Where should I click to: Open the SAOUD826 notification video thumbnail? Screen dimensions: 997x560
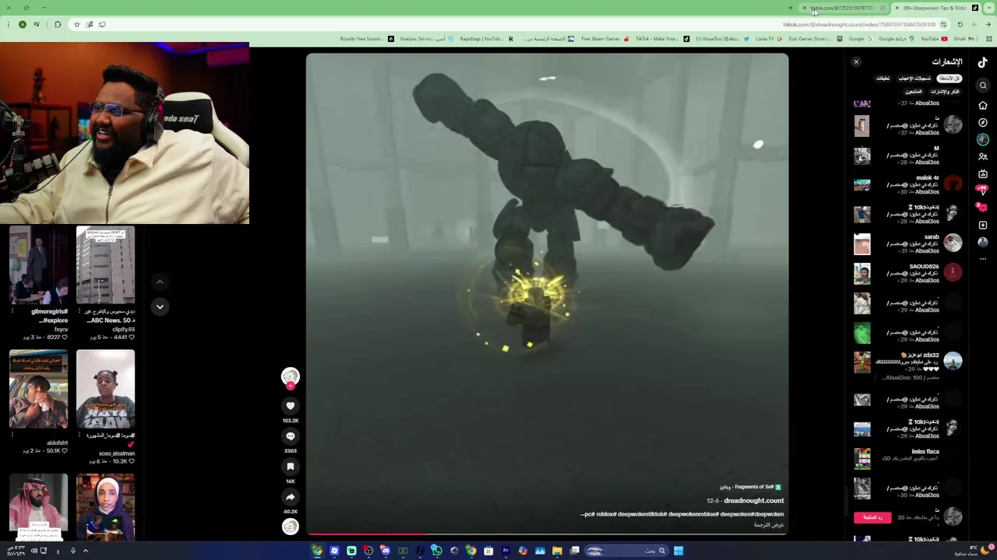(x=861, y=273)
